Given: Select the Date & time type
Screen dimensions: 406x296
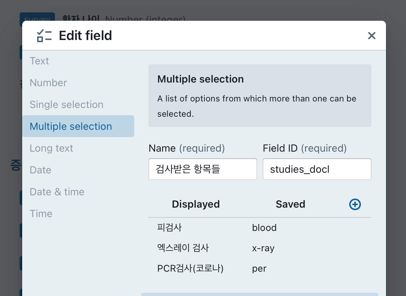Looking at the screenshot, I should point(57,192).
